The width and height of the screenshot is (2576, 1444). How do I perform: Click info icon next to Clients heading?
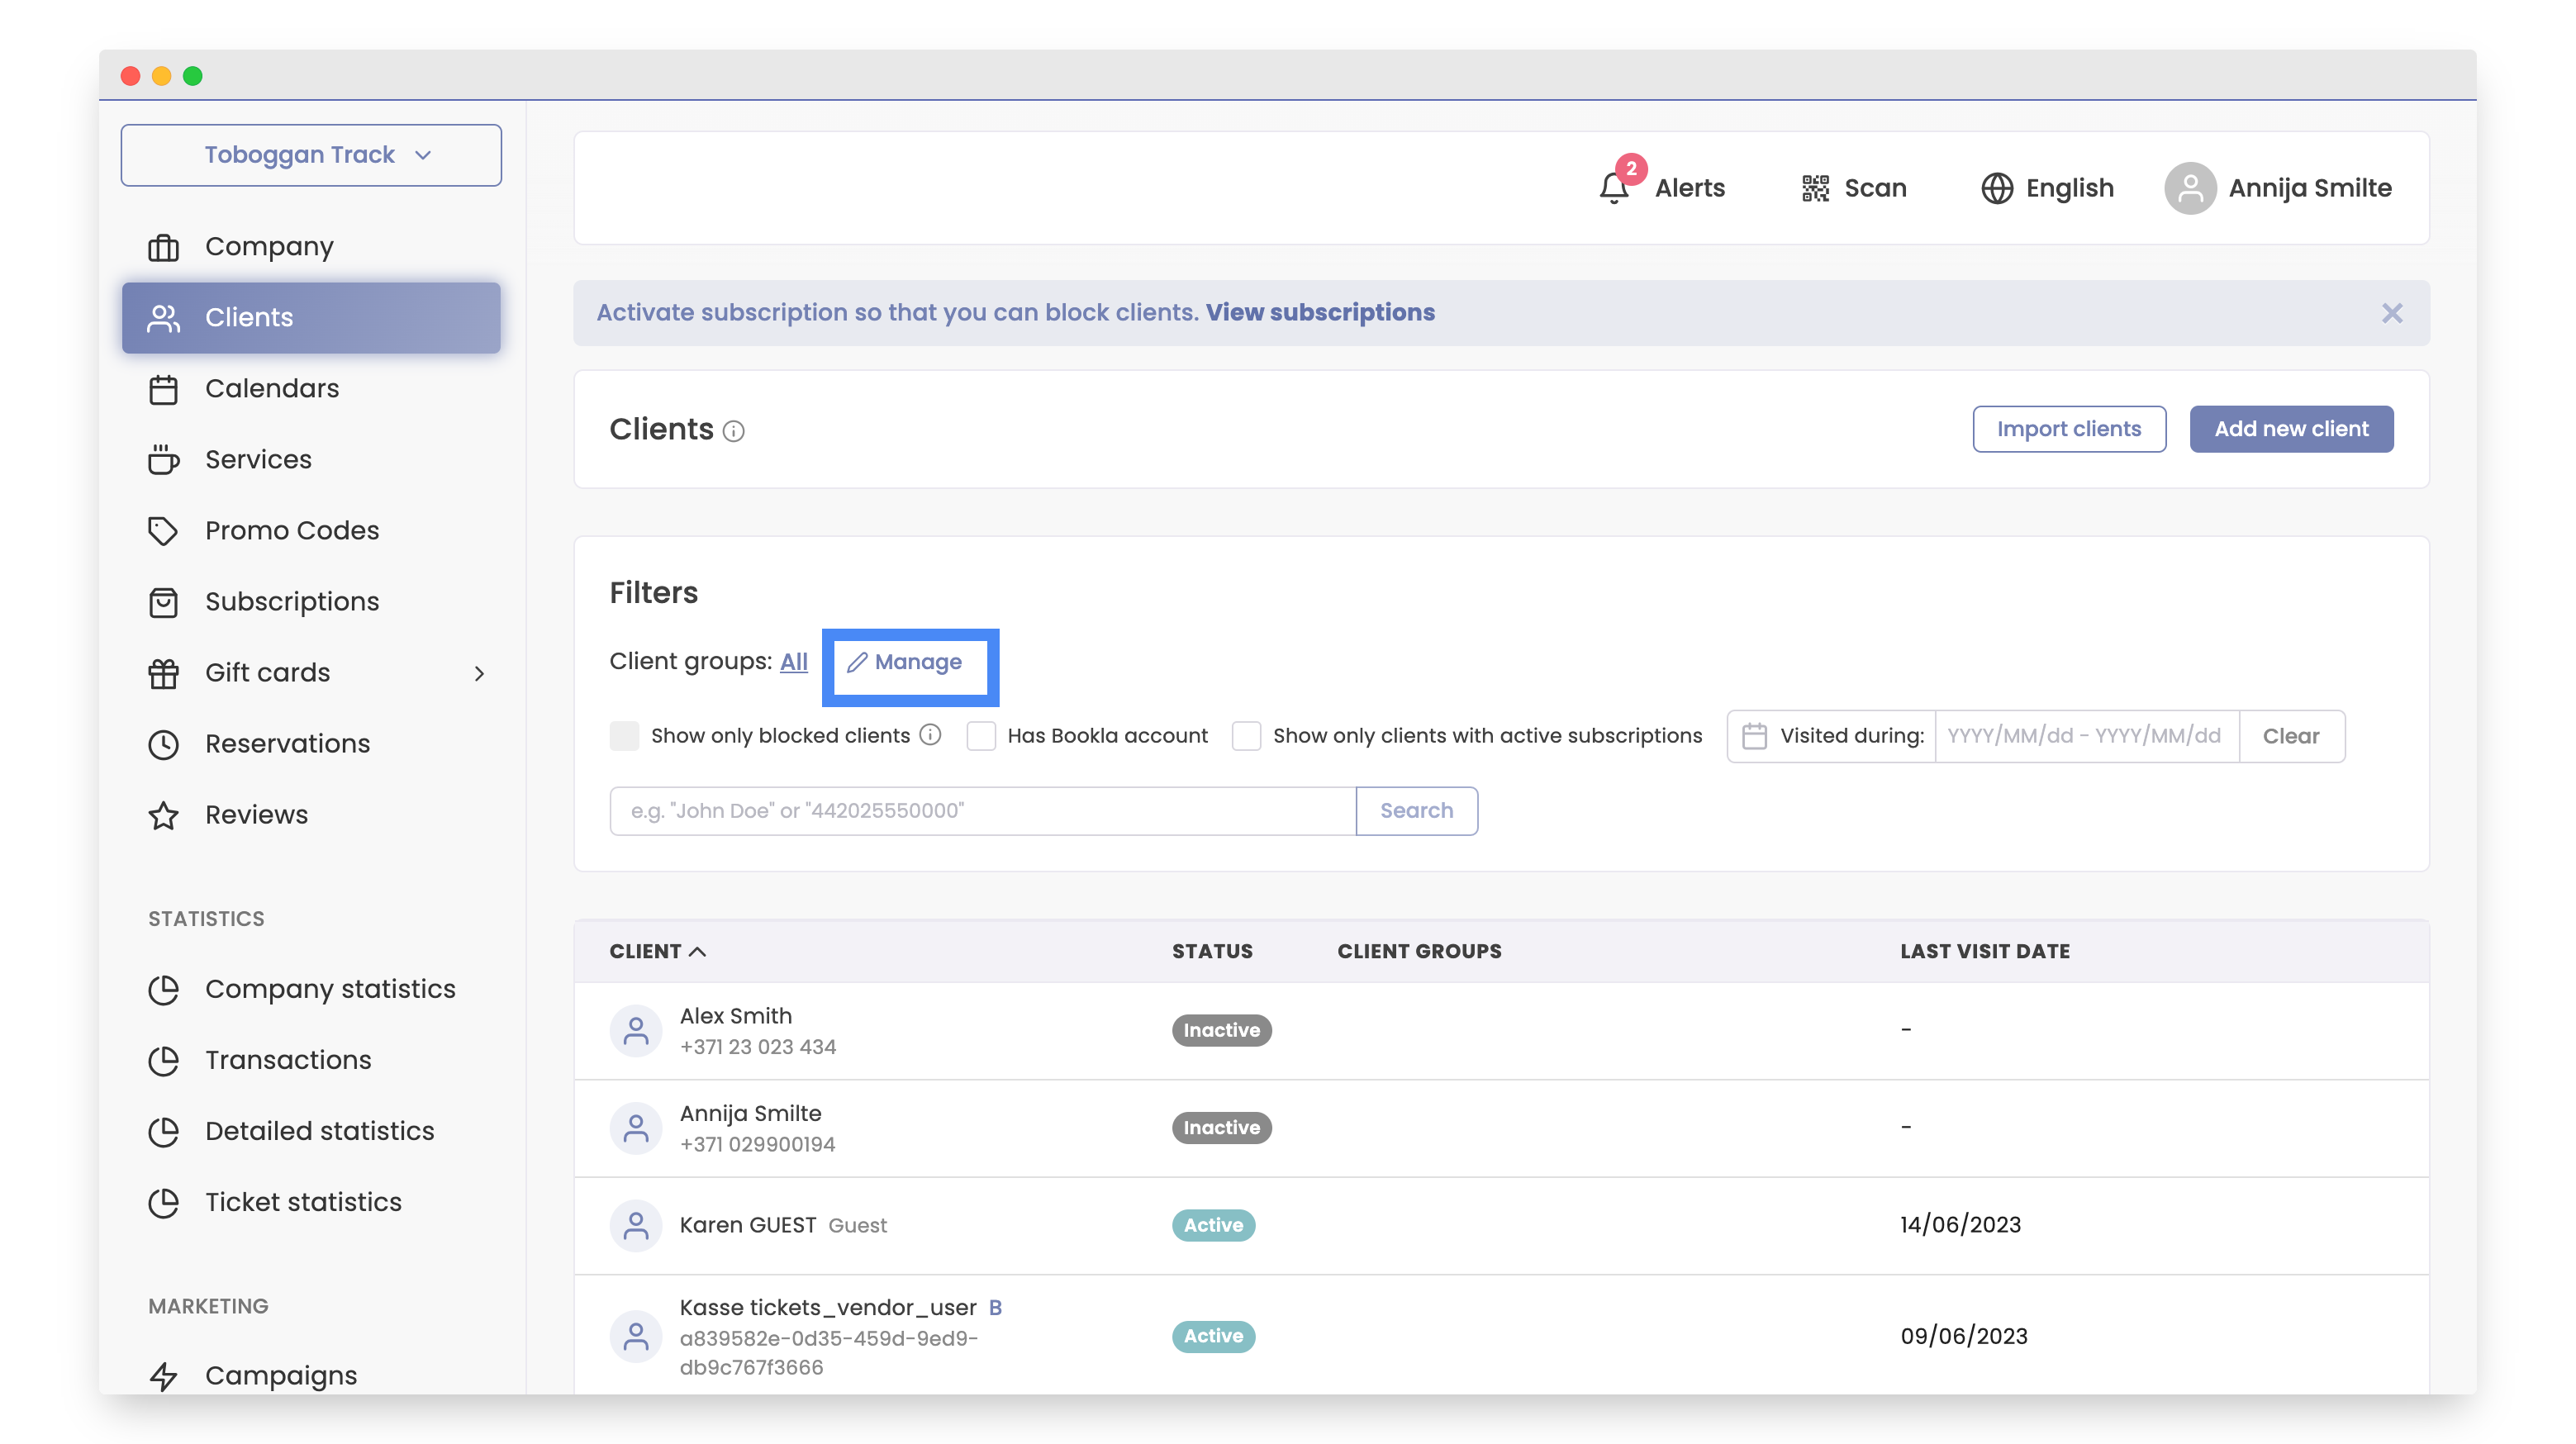[734, 431]
